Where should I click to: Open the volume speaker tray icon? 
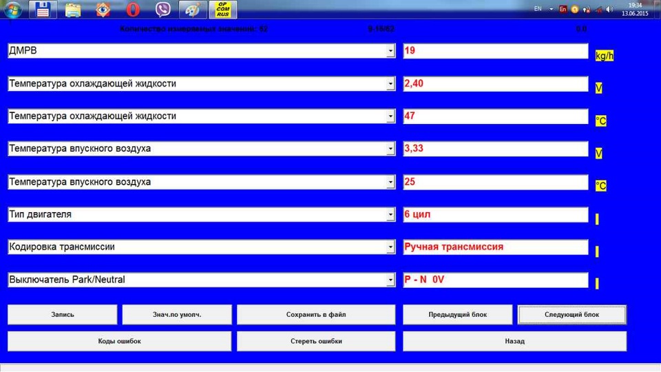[609, 9]
